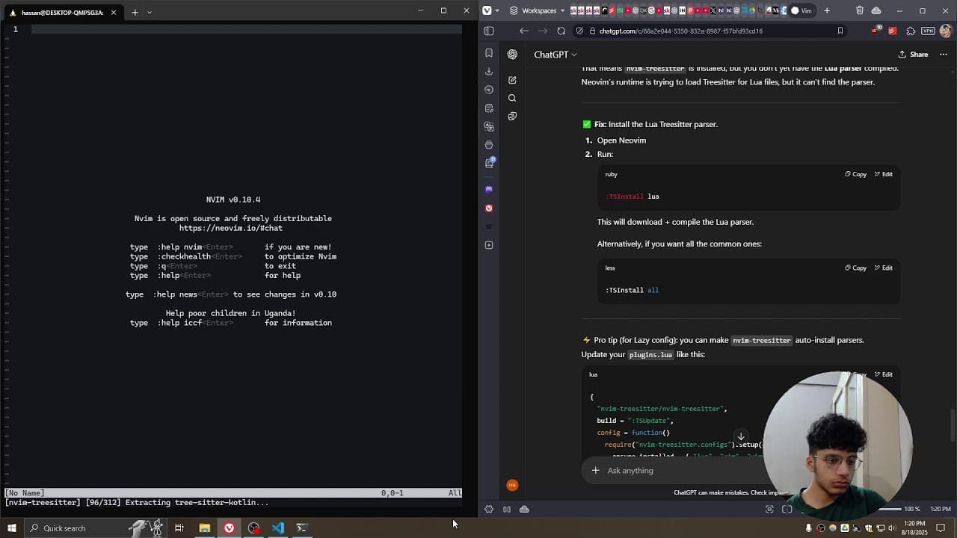Edit the lua plugins code block
Image resolution: width=957 pixels, height=538 pixels.
[883, 374]
